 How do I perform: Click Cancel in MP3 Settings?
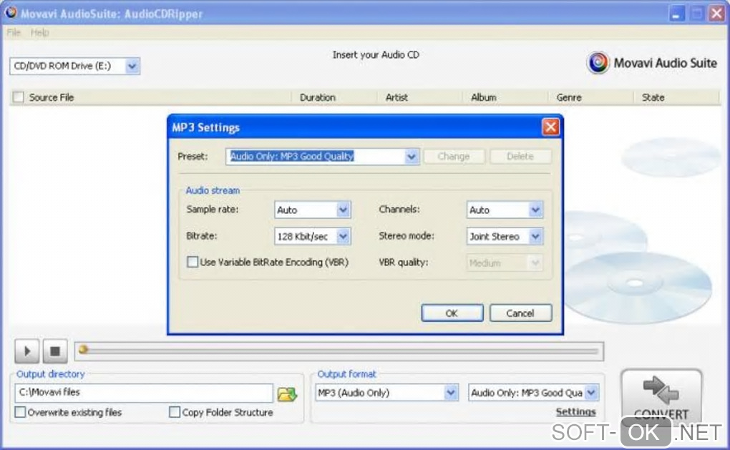[x=520, y=313]
